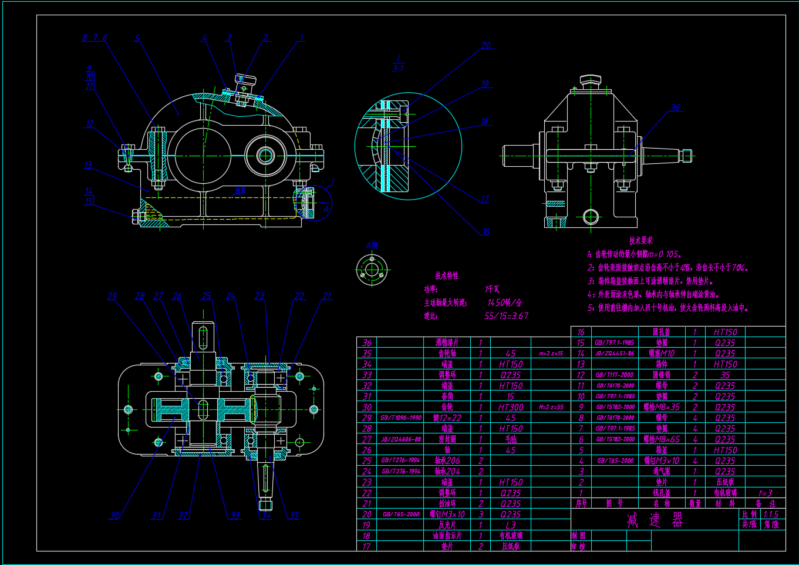
Task: Select balloon number 36 on side view
Action: (676, 107)
